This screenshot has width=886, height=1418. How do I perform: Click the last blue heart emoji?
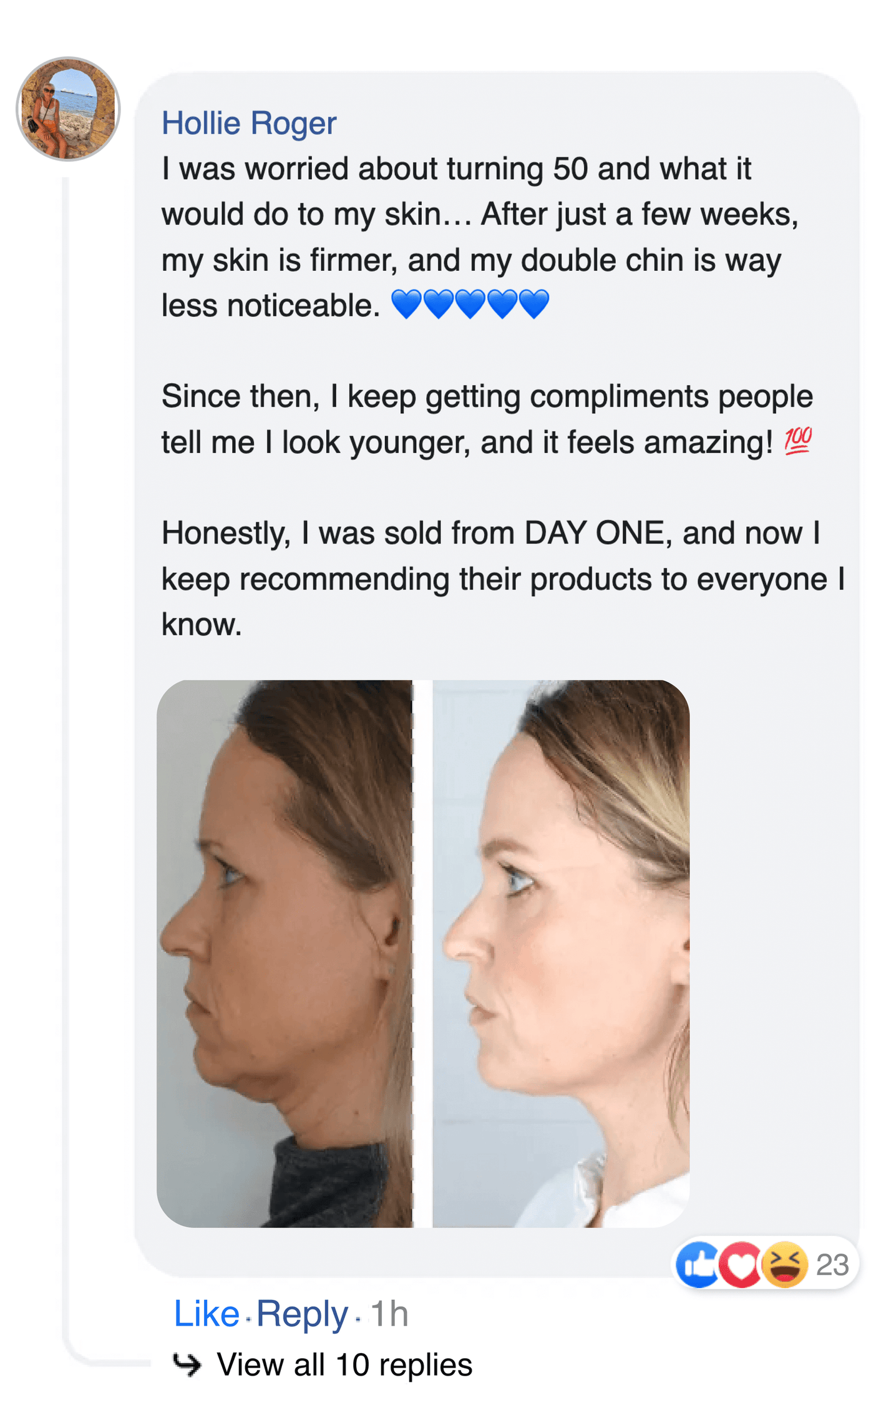click(x=533, y=305)
